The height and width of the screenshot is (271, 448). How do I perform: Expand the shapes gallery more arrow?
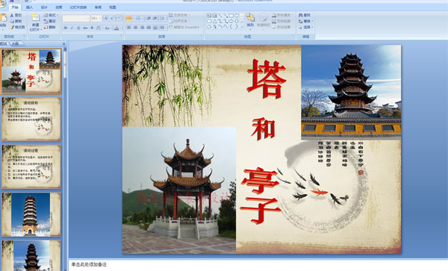point(242,27)
